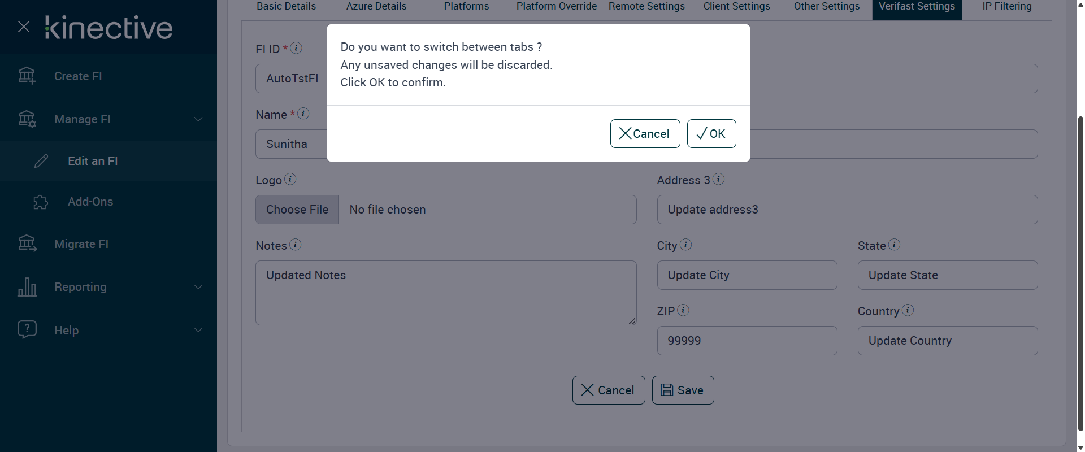Image resolution: width=1085 pixels, height=452 pixels.
Task: Open the Platform Override tab
Action: coord(556,6)
